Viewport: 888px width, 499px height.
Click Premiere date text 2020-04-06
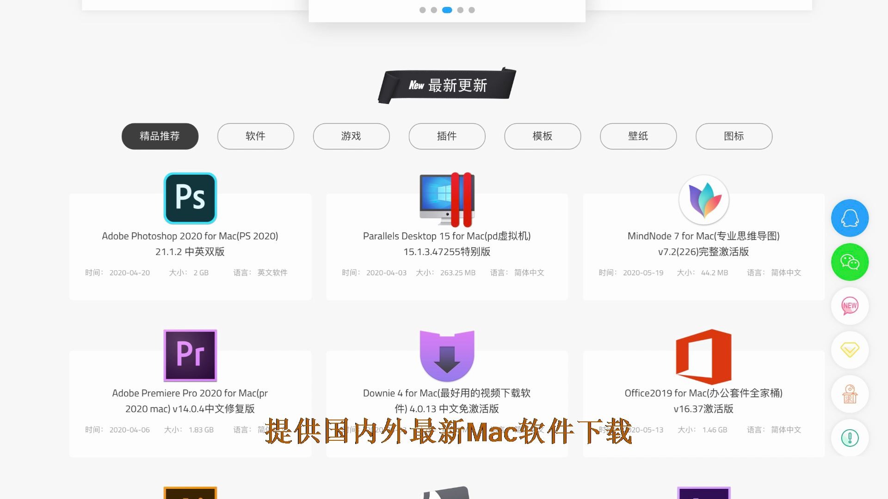pos(129,430)
